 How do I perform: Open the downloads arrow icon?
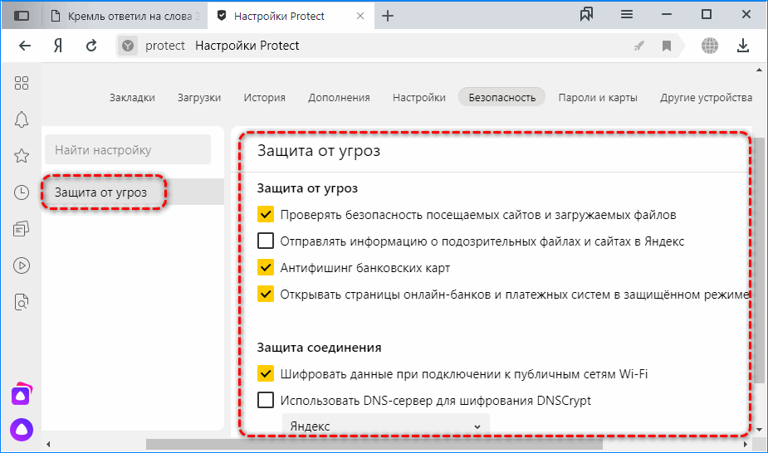pos(743,46)
